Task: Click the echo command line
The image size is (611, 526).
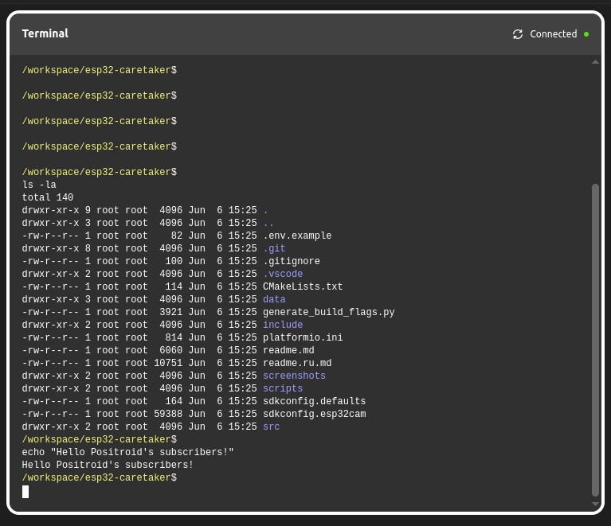Action: [x=127, y=452]
